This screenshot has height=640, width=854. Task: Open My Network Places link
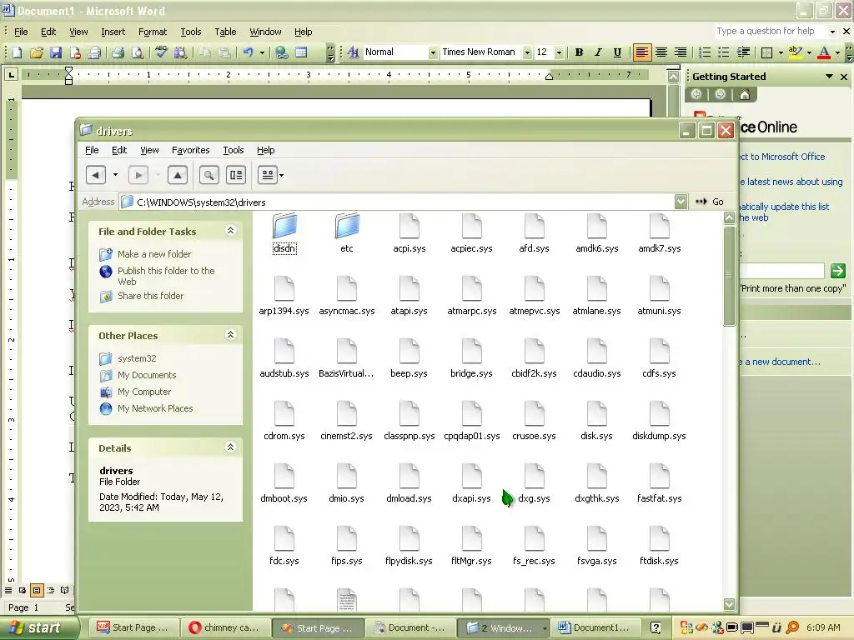click(x=155, y=408)
